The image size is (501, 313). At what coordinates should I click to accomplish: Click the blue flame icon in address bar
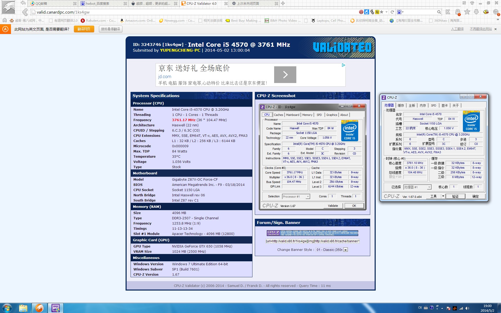[x=367, y=12]
